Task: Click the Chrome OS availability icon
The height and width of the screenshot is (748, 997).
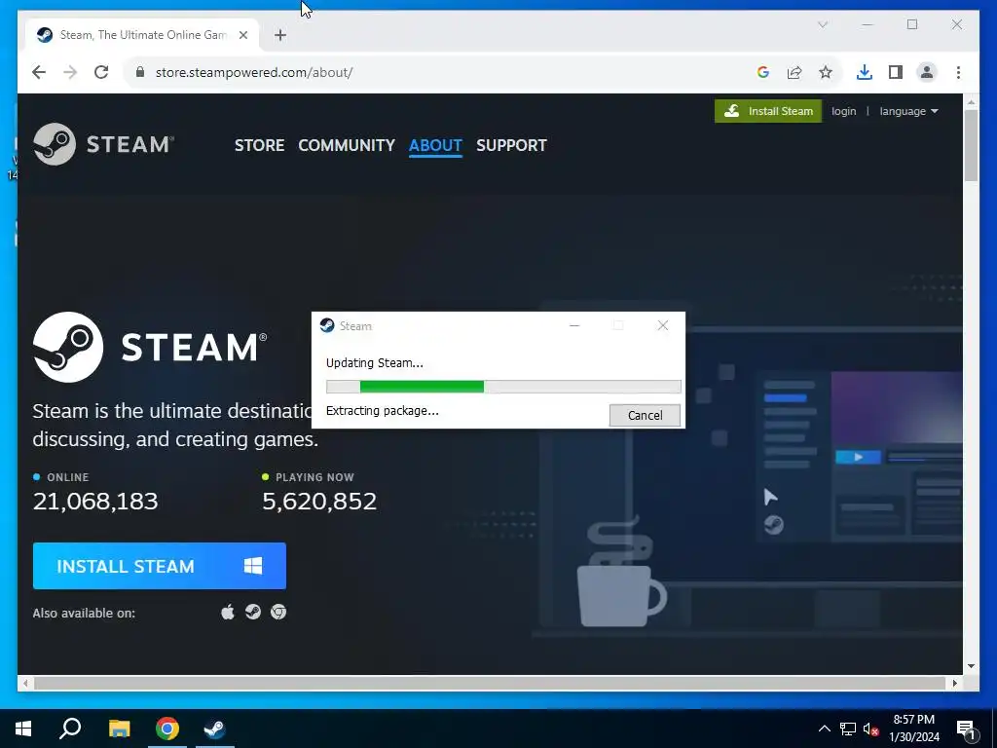Action: coord(278,612)
